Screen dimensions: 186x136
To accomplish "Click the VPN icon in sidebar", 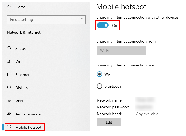I will (9, 101).
